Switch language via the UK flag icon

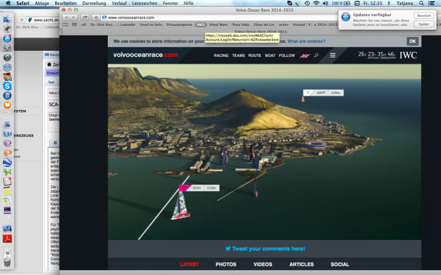click(304, 56)
